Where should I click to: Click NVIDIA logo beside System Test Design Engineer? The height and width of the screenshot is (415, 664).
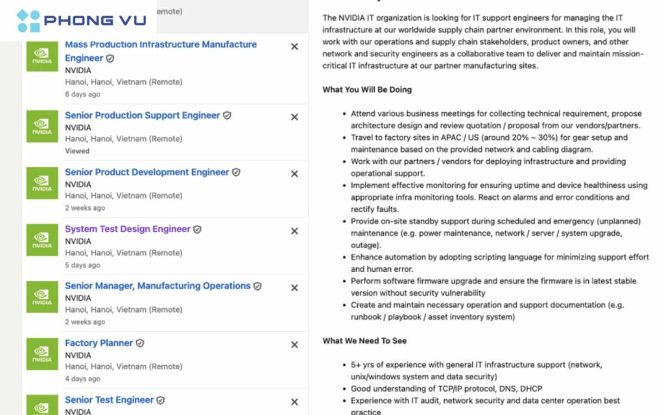pos(42,240)
